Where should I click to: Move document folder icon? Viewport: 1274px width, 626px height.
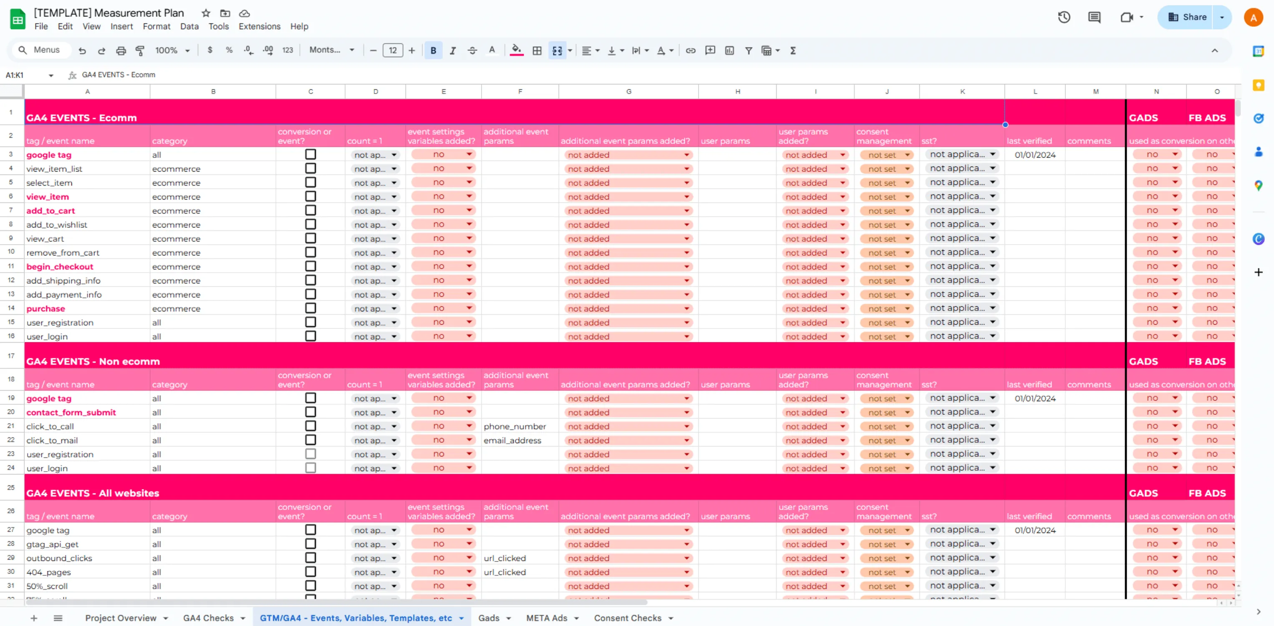(225, 13)
